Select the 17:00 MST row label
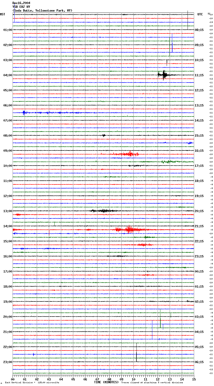 click(8, 272)
